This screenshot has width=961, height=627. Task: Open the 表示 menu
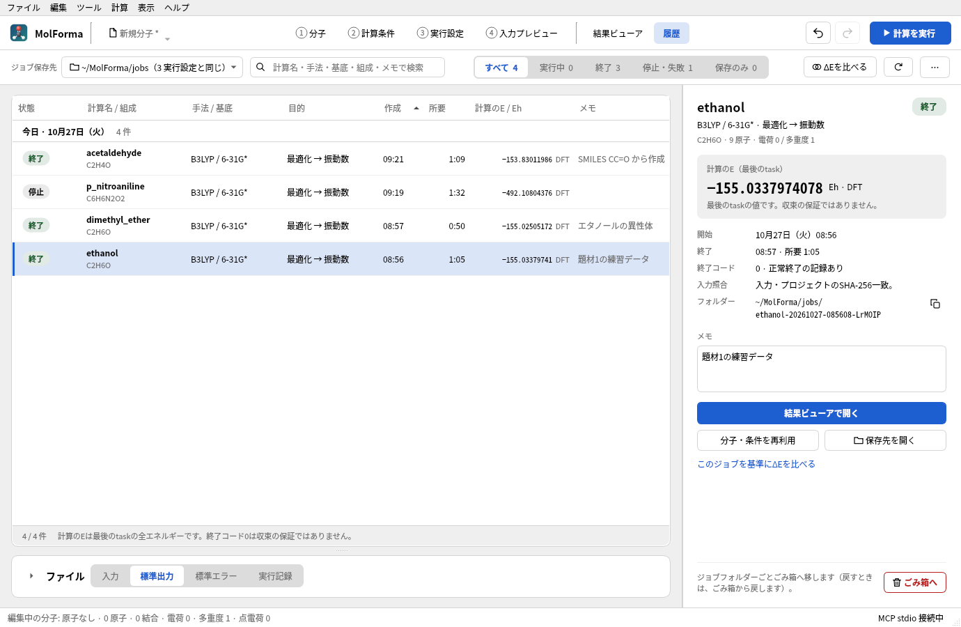point(146,8)
